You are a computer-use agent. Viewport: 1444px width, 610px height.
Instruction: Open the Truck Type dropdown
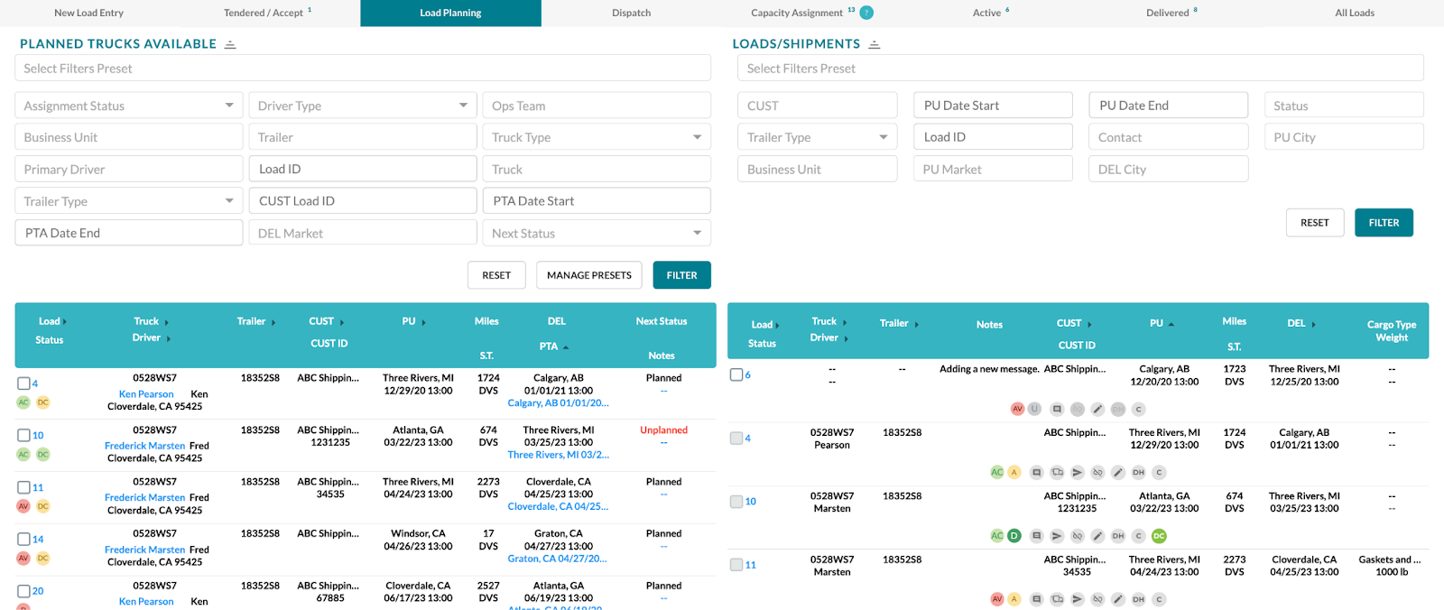coord(597,137)
